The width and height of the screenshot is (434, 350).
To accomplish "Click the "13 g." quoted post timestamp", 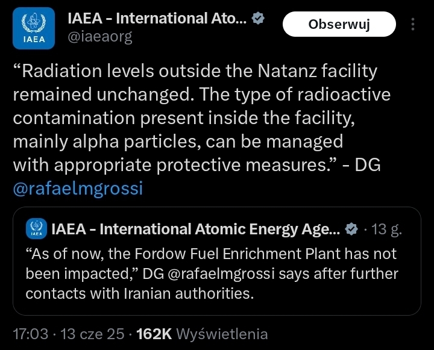I will [387, 229].
